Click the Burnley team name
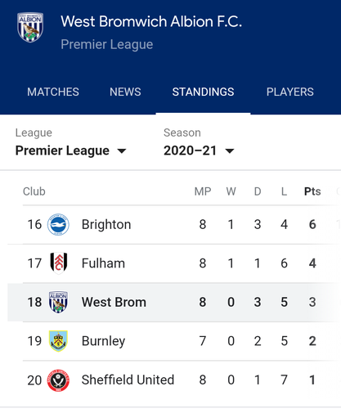Viewport: 341px width, 409px height. tap(104, 341)
